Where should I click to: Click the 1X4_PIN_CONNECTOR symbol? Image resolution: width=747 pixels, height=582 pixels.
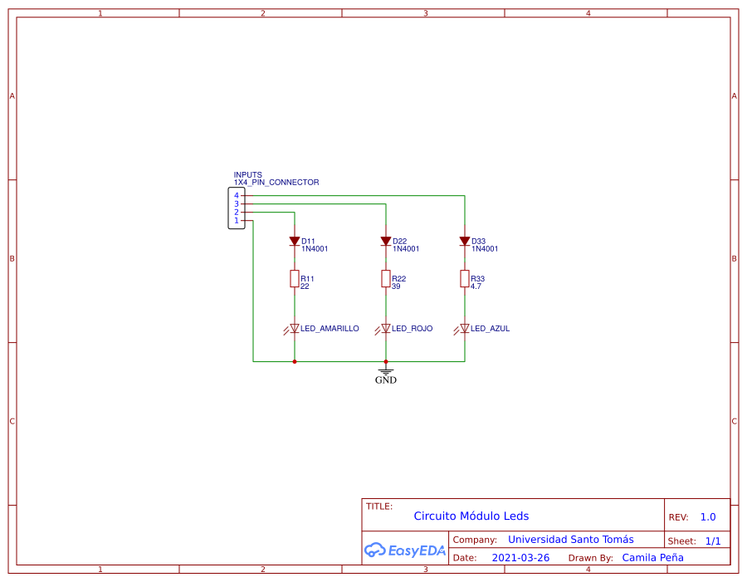click(236, 208)
